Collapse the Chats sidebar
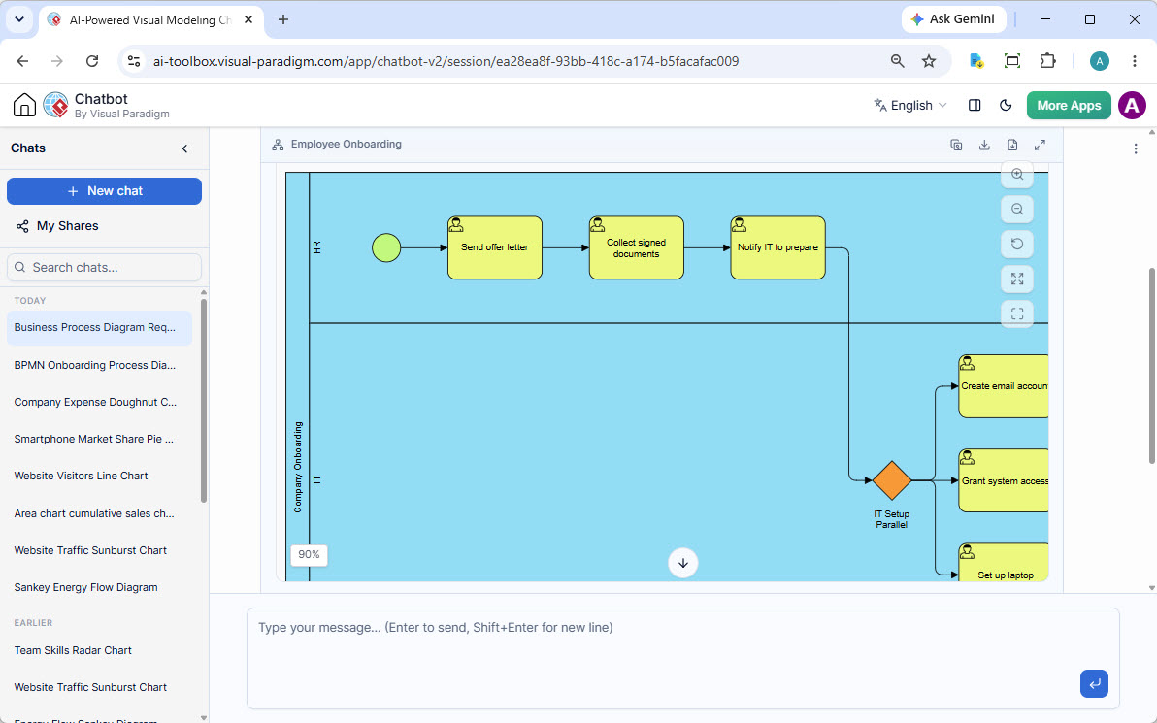Screen dimensions: 1157x723 tap(185, 148)
